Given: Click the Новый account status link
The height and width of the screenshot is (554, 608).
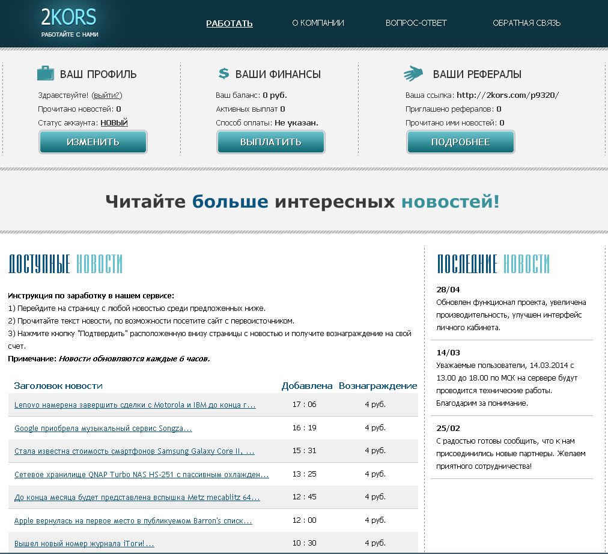Looking at the screenshot, I should 114,123.
